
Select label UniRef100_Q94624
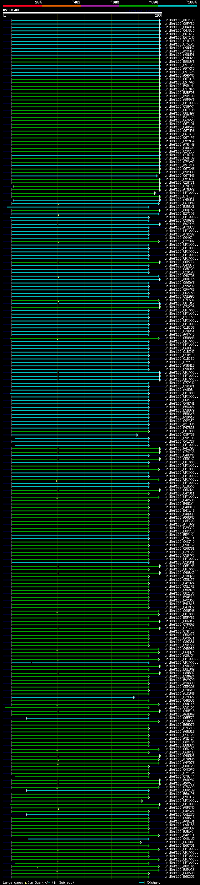coord(179,238)
